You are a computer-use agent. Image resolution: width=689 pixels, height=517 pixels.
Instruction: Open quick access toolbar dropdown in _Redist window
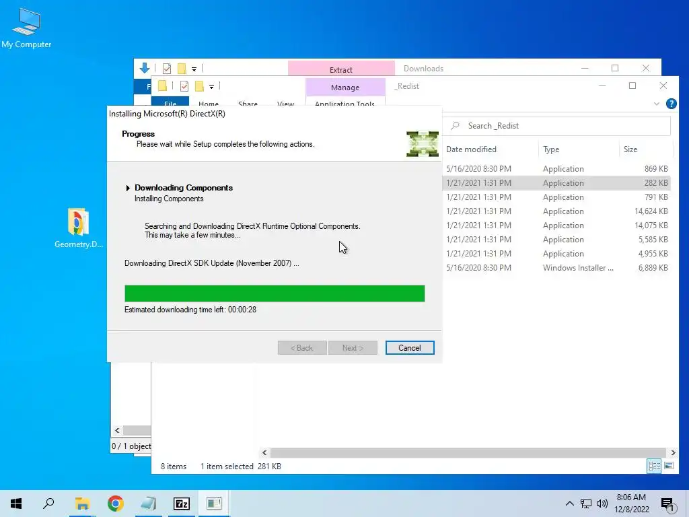[x=211, y=87]
